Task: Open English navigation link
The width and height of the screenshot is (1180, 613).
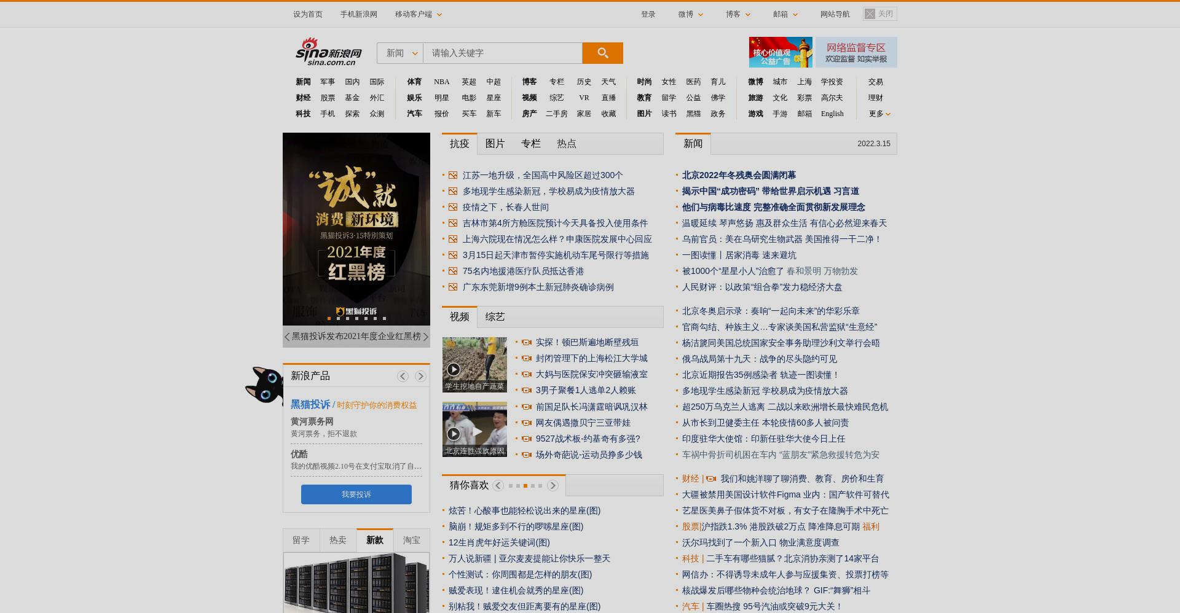Action: (832, 114)
